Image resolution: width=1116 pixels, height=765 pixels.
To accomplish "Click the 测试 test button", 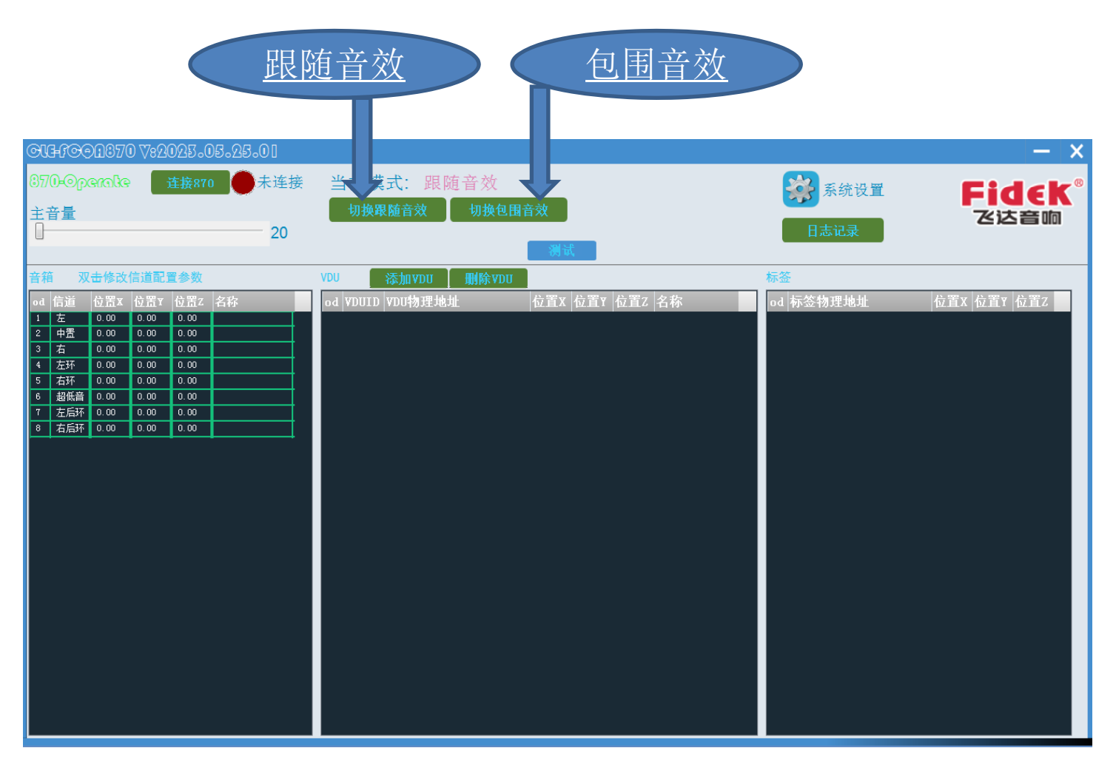I will pos(562,251).
